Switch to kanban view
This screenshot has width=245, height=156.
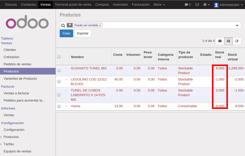(220, 41)
